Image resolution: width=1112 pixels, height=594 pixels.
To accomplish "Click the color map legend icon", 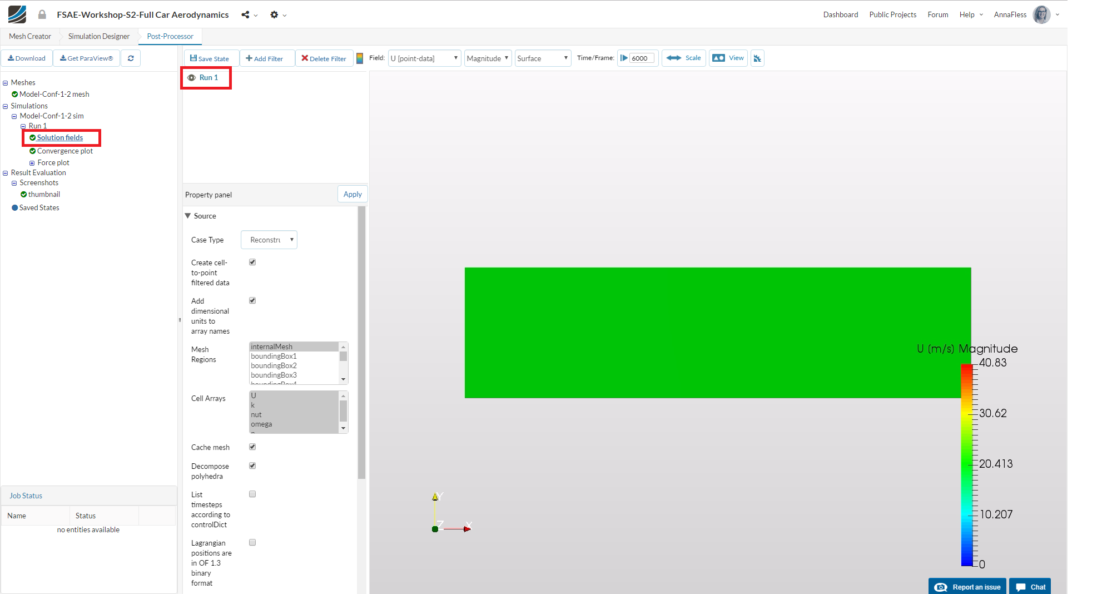I will tap(360, 58).
